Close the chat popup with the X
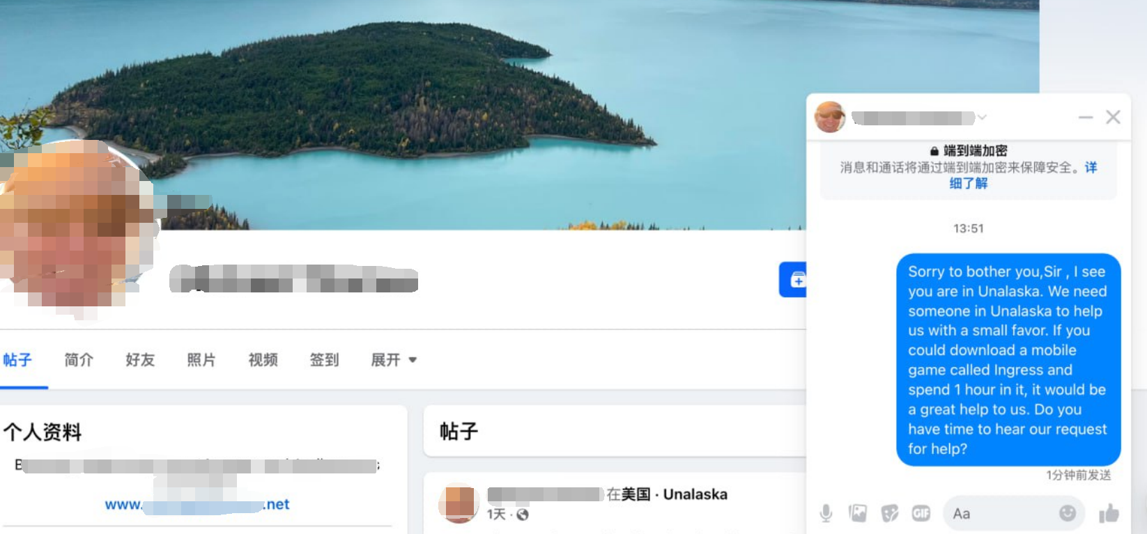This screenshot has height=534, width=1147. coord(1113,117)
